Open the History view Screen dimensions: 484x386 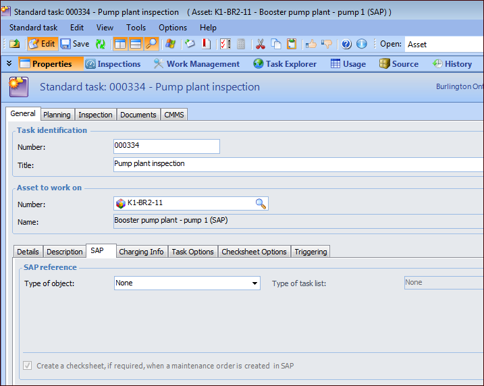click(x=452, y=64)
